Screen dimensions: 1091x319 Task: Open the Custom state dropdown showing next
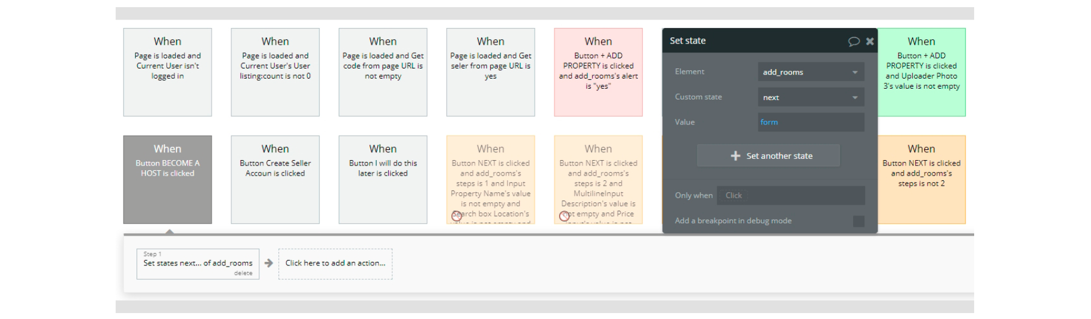click(x=811, y=97)
